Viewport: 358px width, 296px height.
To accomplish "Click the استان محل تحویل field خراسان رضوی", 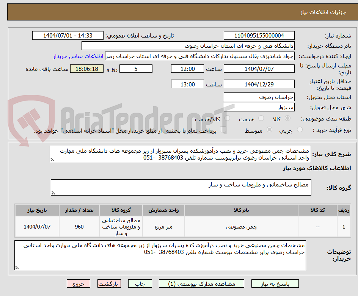I will (259, 97).
